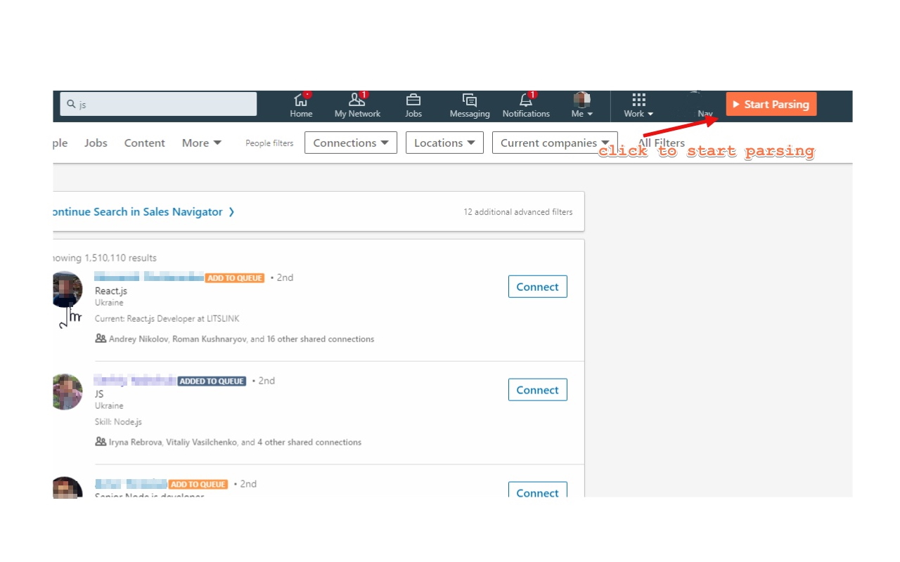This screenshot has height=562, width=900.
Task: Open JS profile photo thumbnail
Action: tap(67, 392)
